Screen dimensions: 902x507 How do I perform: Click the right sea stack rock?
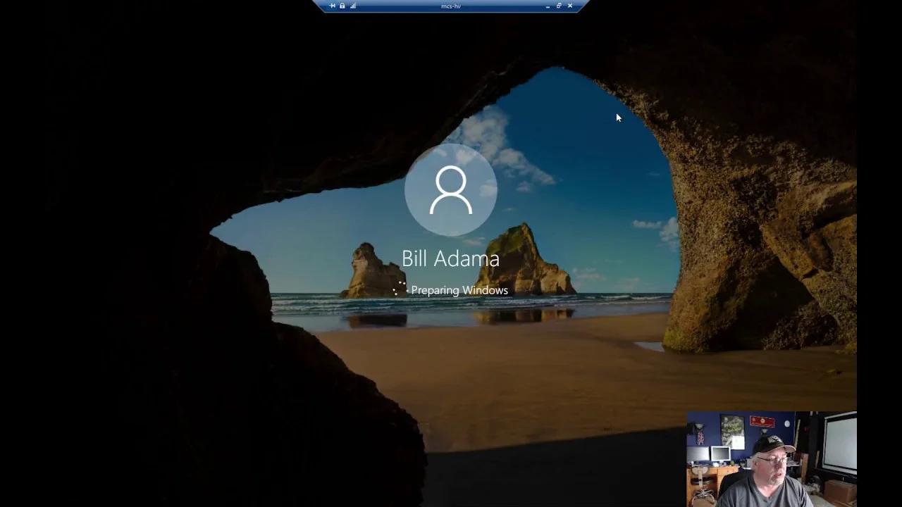[523, 262]
